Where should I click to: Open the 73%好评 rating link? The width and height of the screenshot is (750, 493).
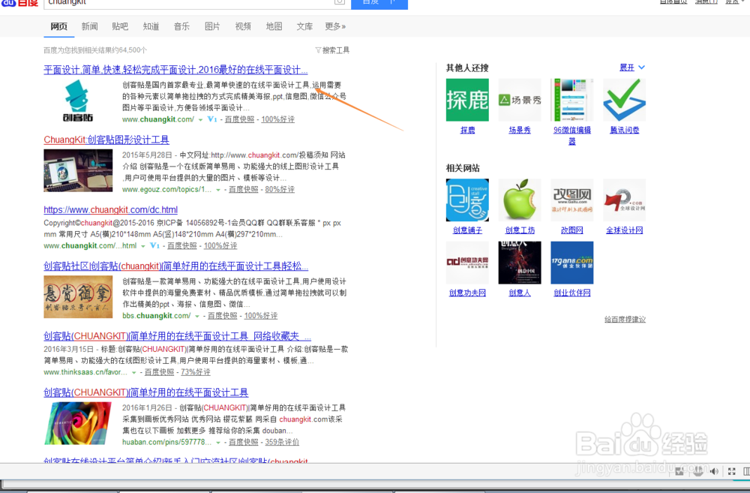(195, 372)
